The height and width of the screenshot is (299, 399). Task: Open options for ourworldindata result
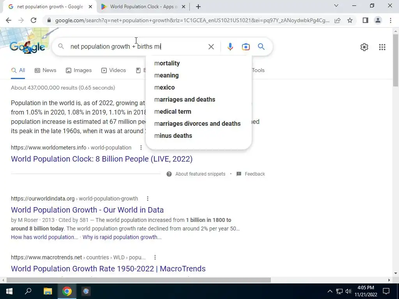(x=148, y=199)
